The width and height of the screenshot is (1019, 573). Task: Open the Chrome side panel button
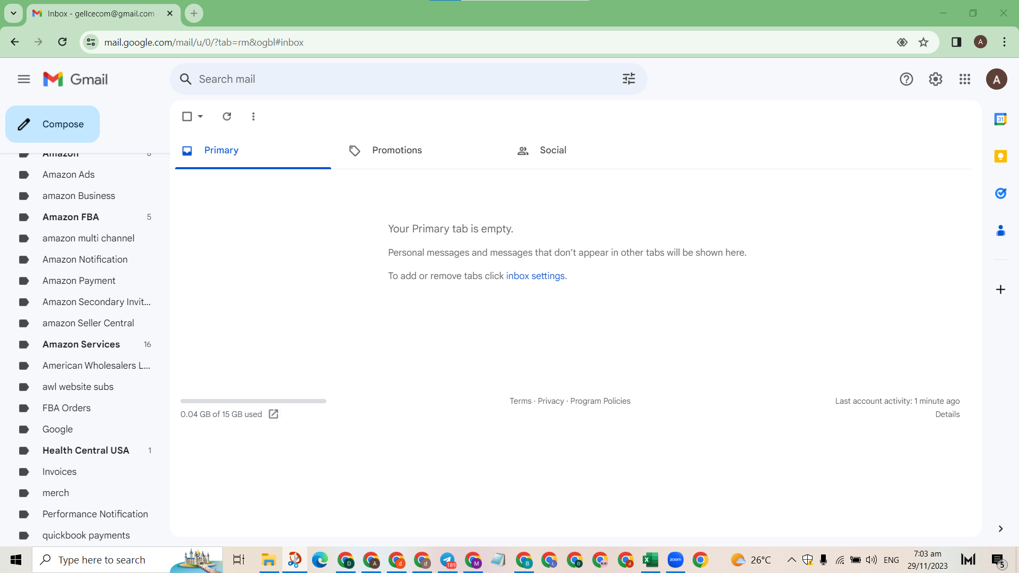click(956, 42)
